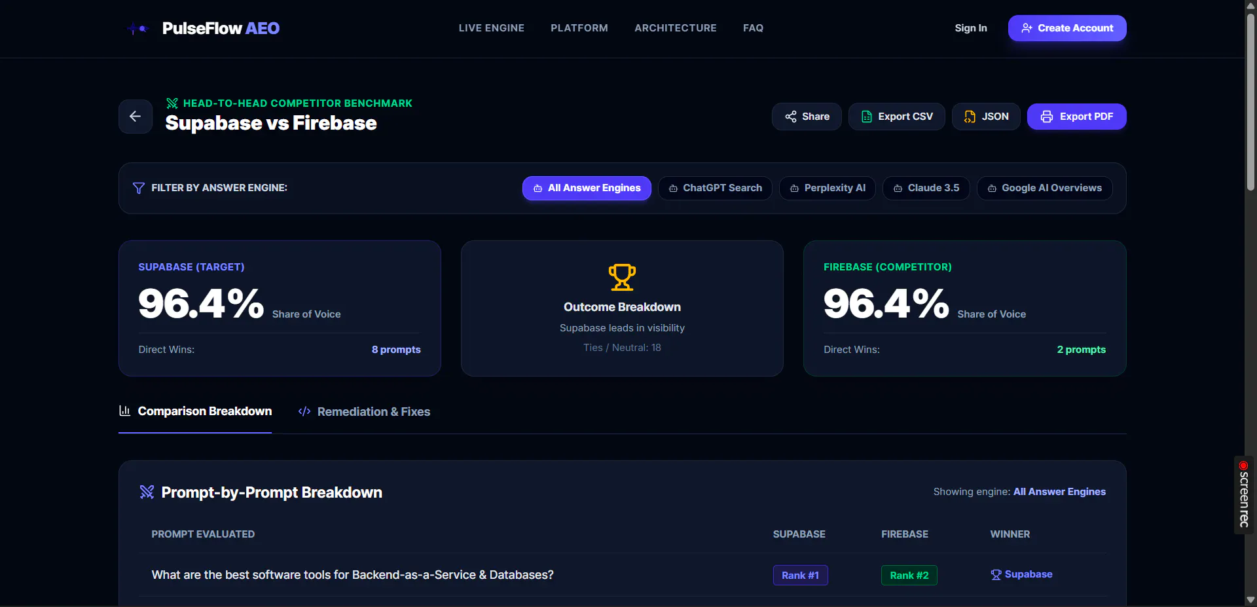
Task: Click the code brackets icon of Remediation & Fixes
Action: (304, 411)
